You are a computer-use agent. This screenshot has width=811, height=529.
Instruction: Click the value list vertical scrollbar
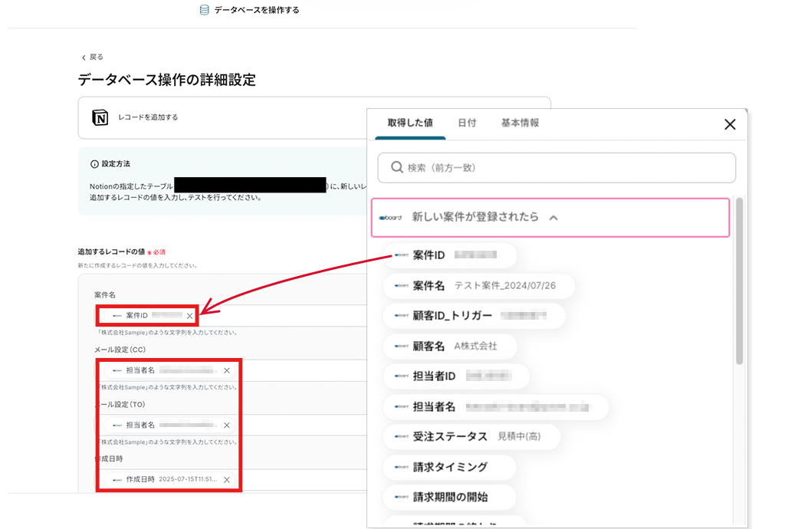point(739,281)
